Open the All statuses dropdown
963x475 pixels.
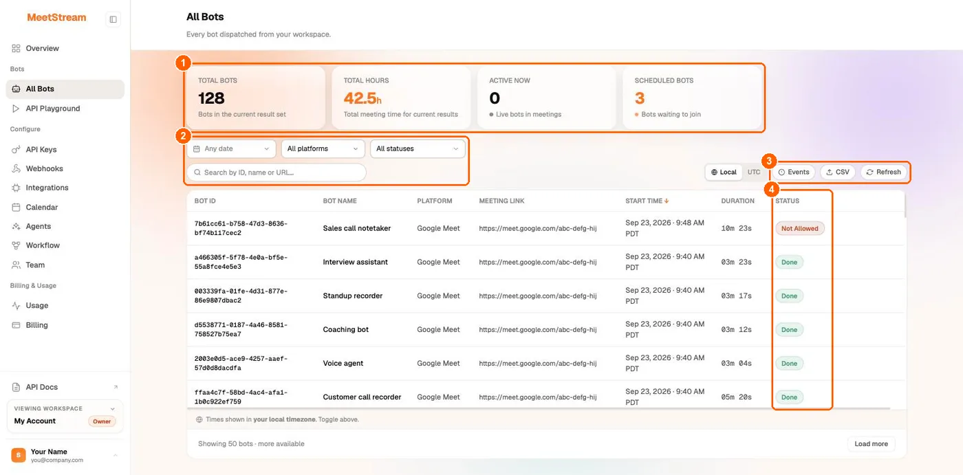click(418, 148)
